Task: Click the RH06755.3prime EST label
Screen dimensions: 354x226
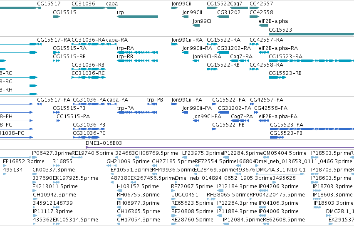Action: coord(138,195)
